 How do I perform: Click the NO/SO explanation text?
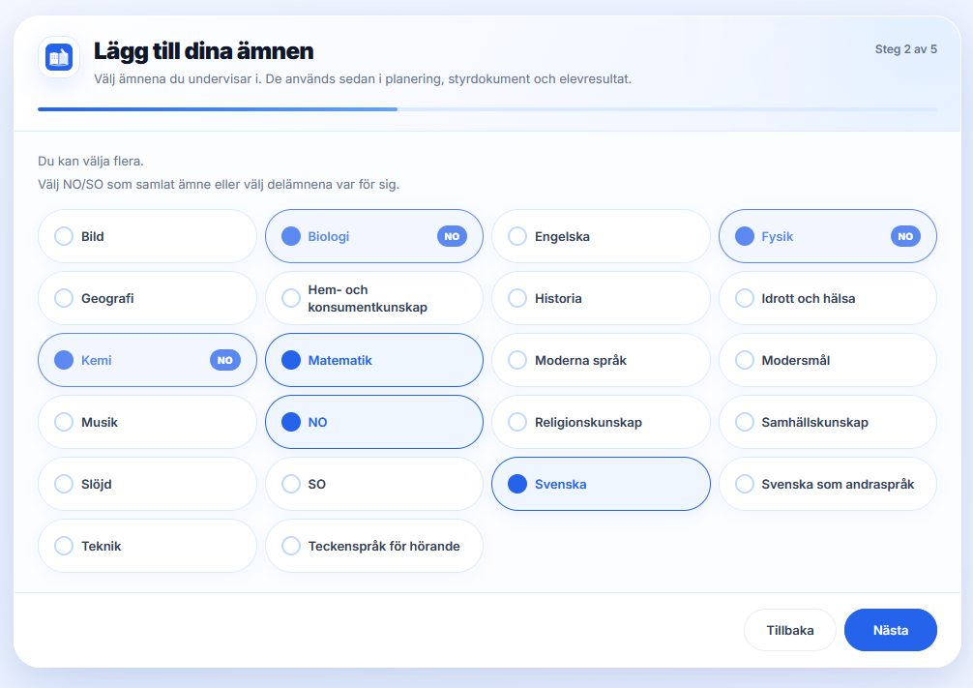tap(219, 185)
